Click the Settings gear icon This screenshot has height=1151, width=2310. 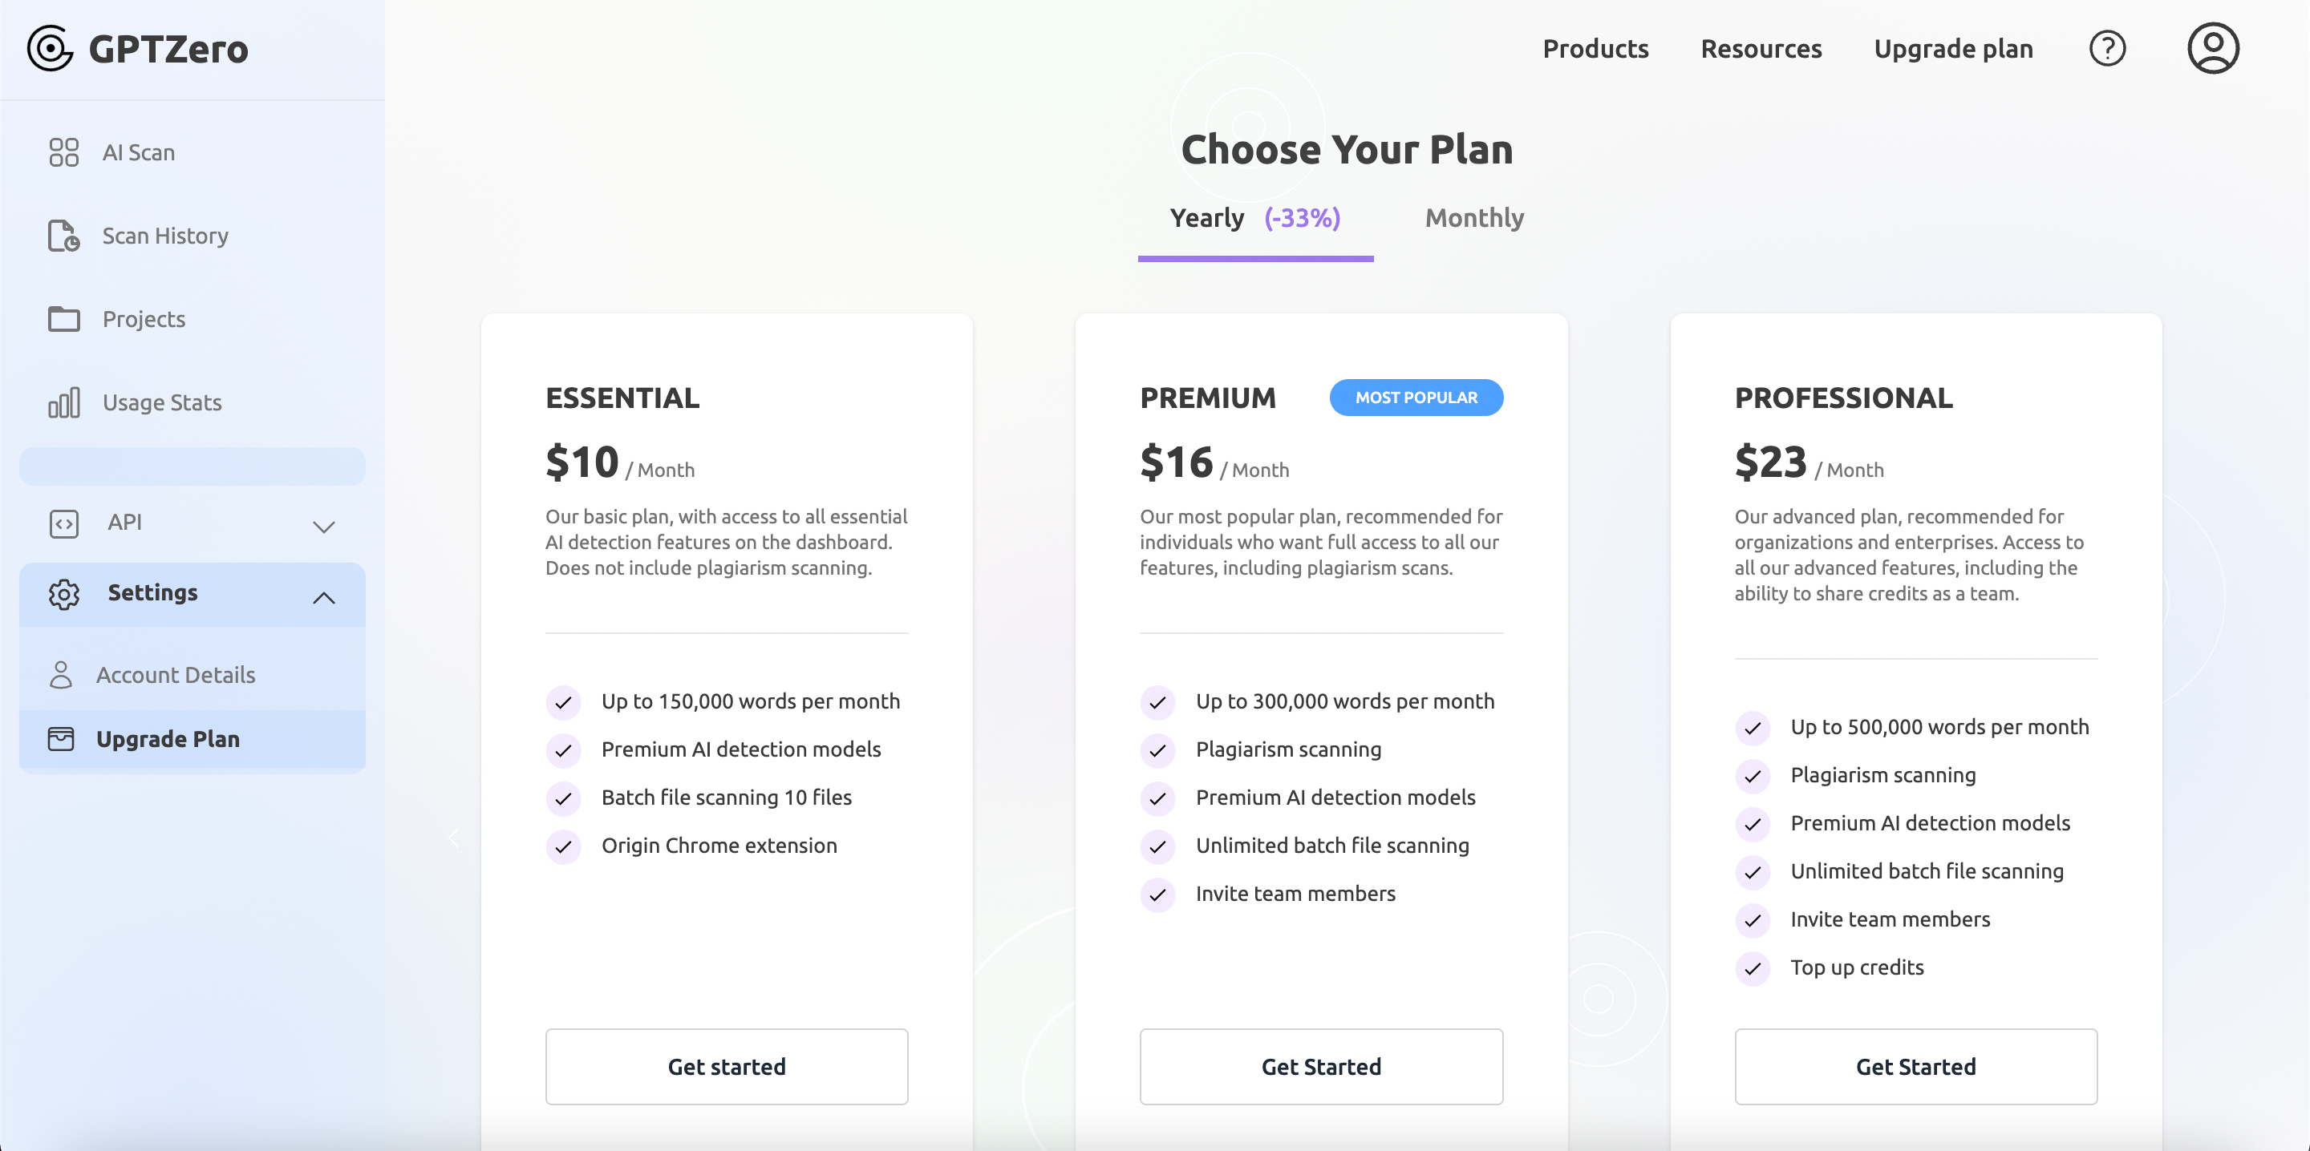click(63, 593)
